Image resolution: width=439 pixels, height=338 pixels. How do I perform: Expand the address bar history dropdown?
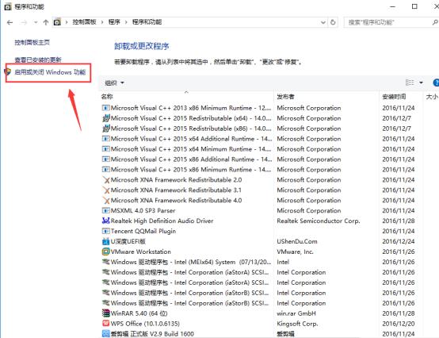point(323,22)
